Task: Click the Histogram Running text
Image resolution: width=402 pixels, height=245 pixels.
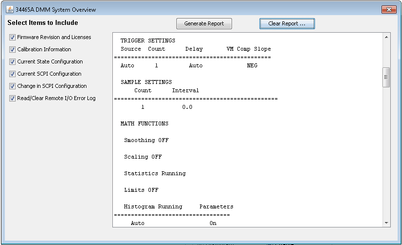Action: 153,206
